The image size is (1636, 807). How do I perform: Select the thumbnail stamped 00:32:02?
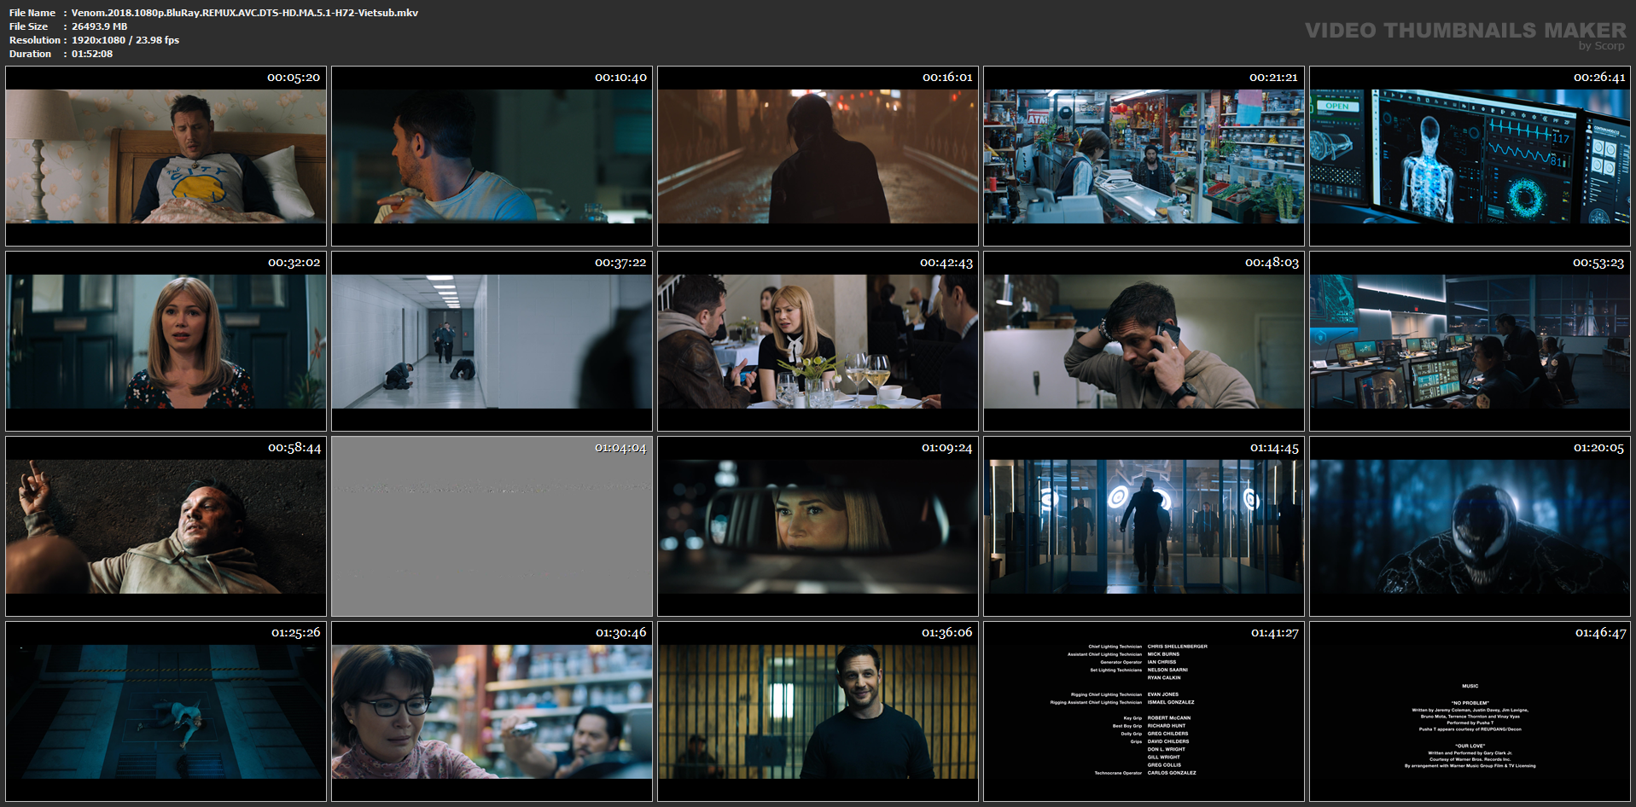[166, 341]
